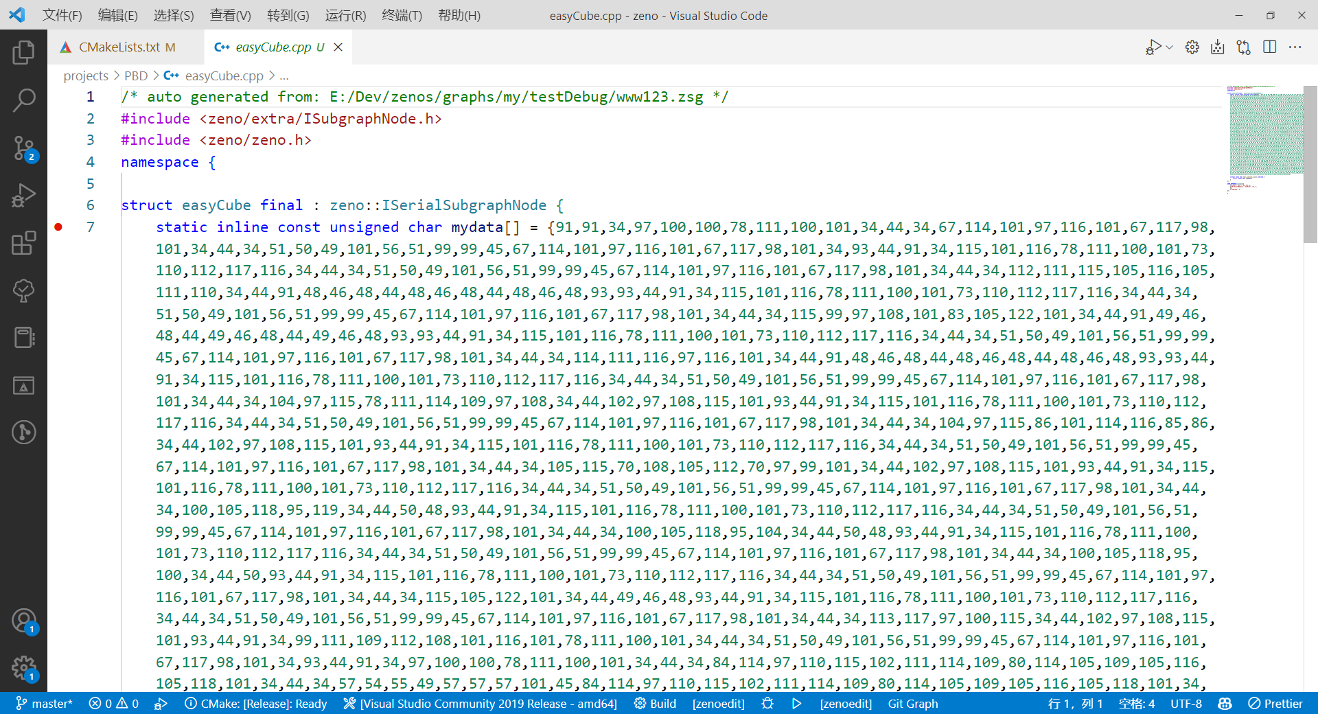Click line number 6 in the gutter
Screen dimensions: 1318x714
coord(90,205)
